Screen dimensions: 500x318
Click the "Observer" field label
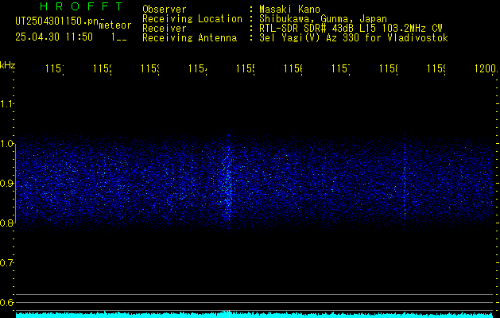coord(165,10)
